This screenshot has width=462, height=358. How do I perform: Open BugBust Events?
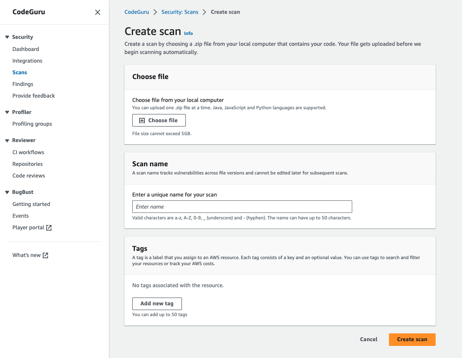point(21,216)
